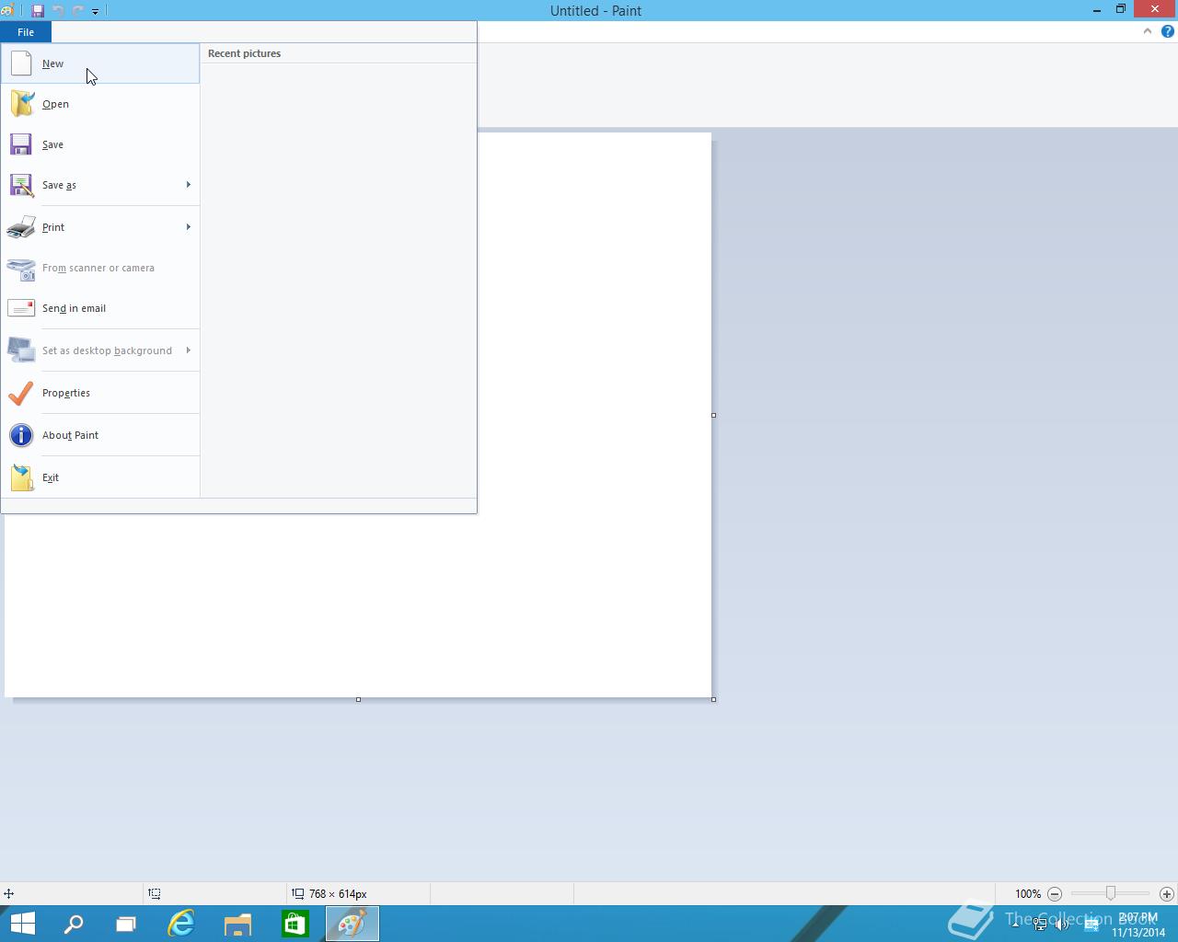The image size is (1178, 942).
Task: Click the Undo arrow in title bar
Action: pyautogui.click(x=58, y=11)
